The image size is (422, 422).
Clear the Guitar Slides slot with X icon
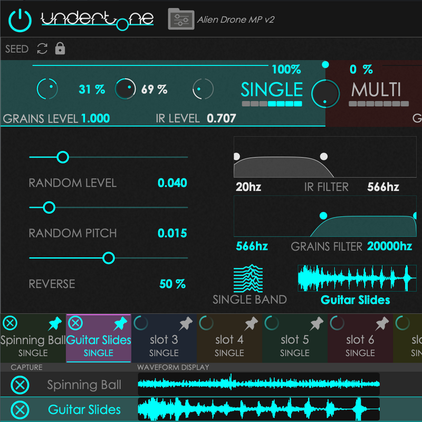coord(75,323)
